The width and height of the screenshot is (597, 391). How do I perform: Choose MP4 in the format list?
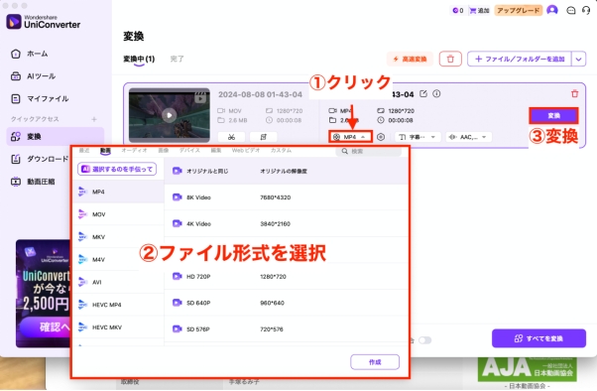(x=118, y=192)
